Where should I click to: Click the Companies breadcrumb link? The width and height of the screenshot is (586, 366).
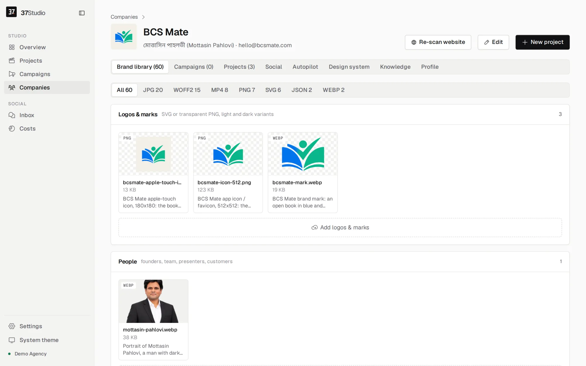click(124, 17)
